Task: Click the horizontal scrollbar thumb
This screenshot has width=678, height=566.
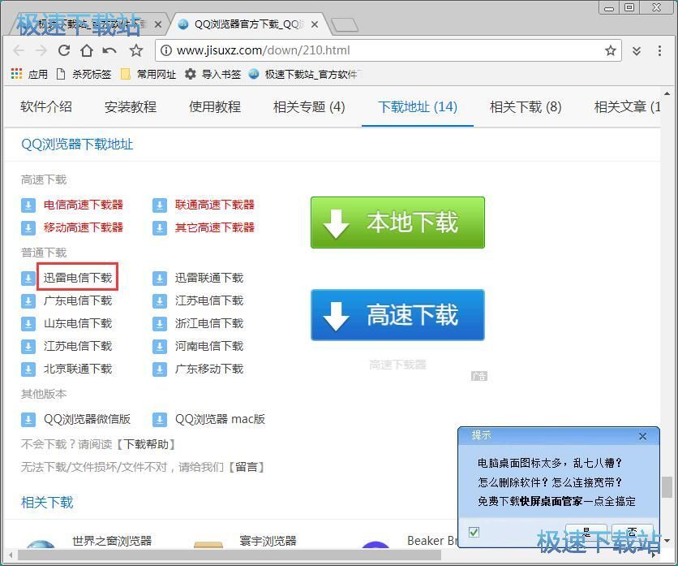Action: (230, 555)
